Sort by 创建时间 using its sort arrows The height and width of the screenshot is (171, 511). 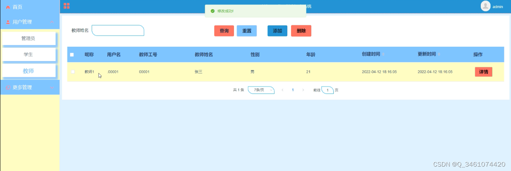(x=383, y=54)
